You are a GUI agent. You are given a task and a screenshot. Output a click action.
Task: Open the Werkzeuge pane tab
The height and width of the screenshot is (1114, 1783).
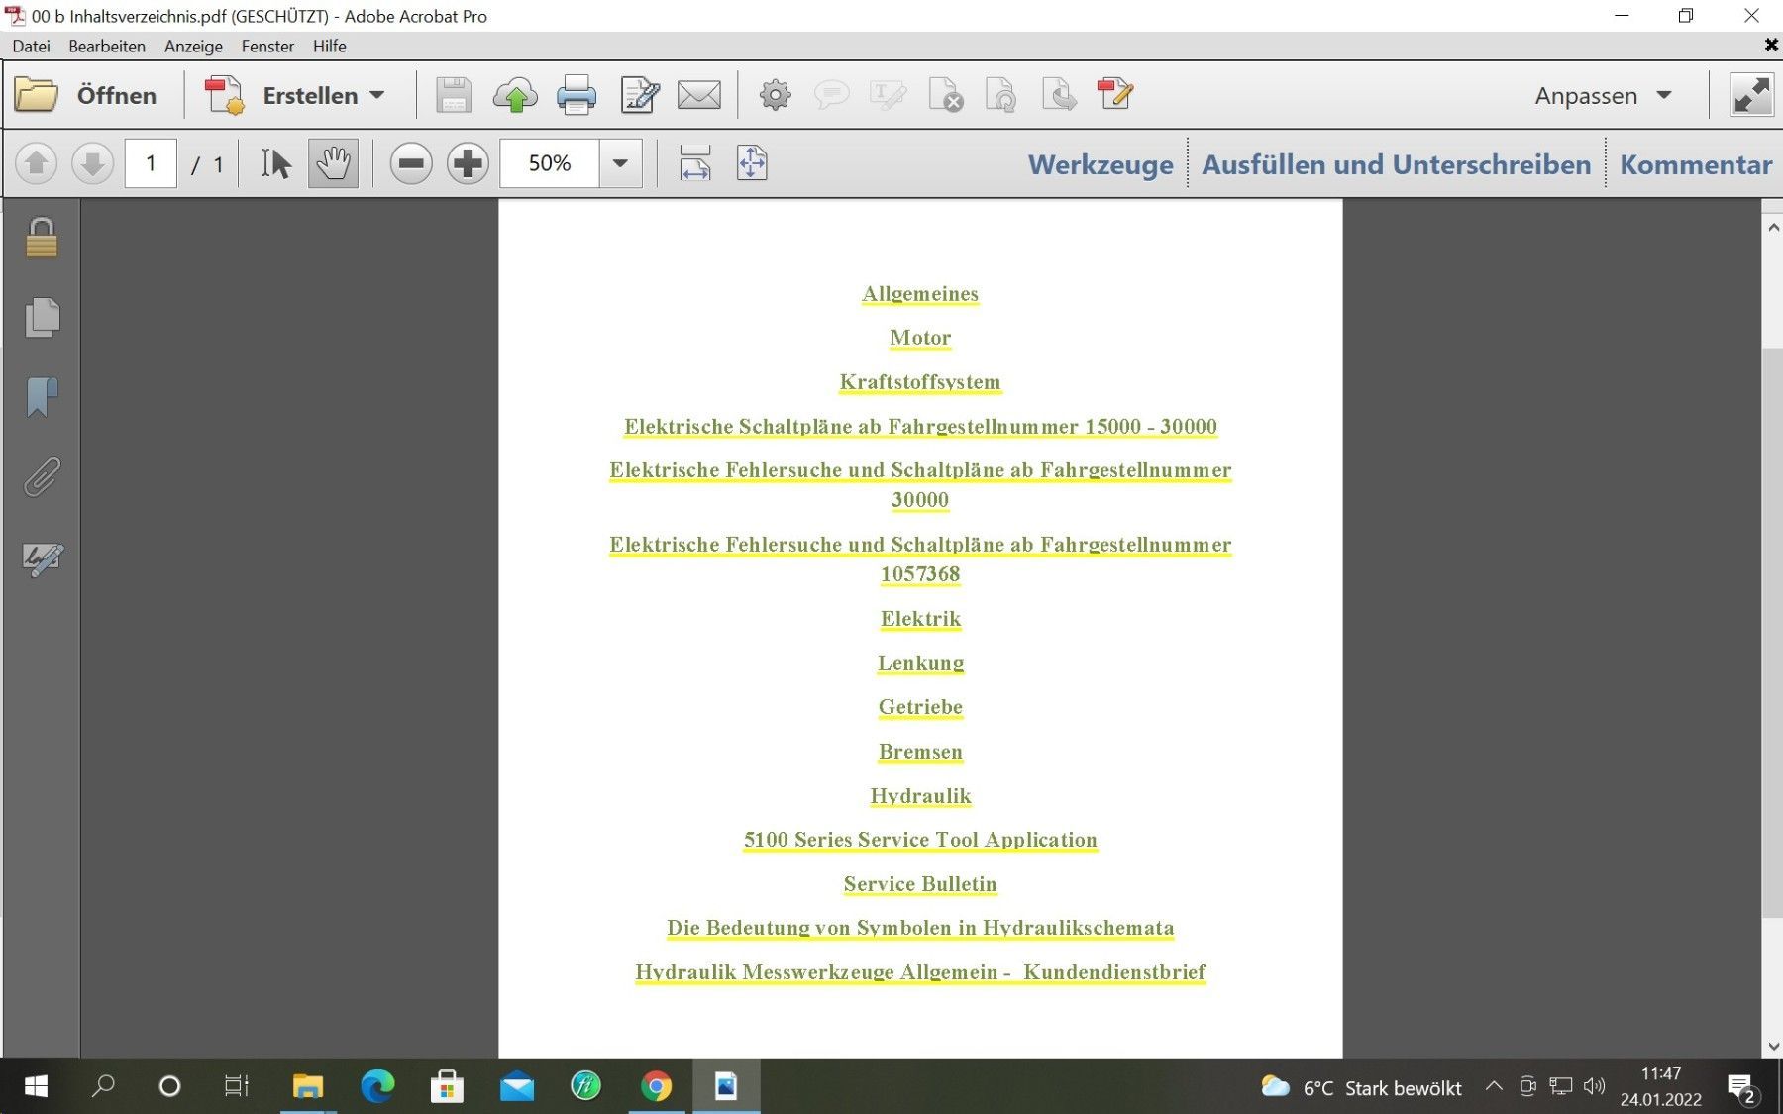tap(1100, 164)
